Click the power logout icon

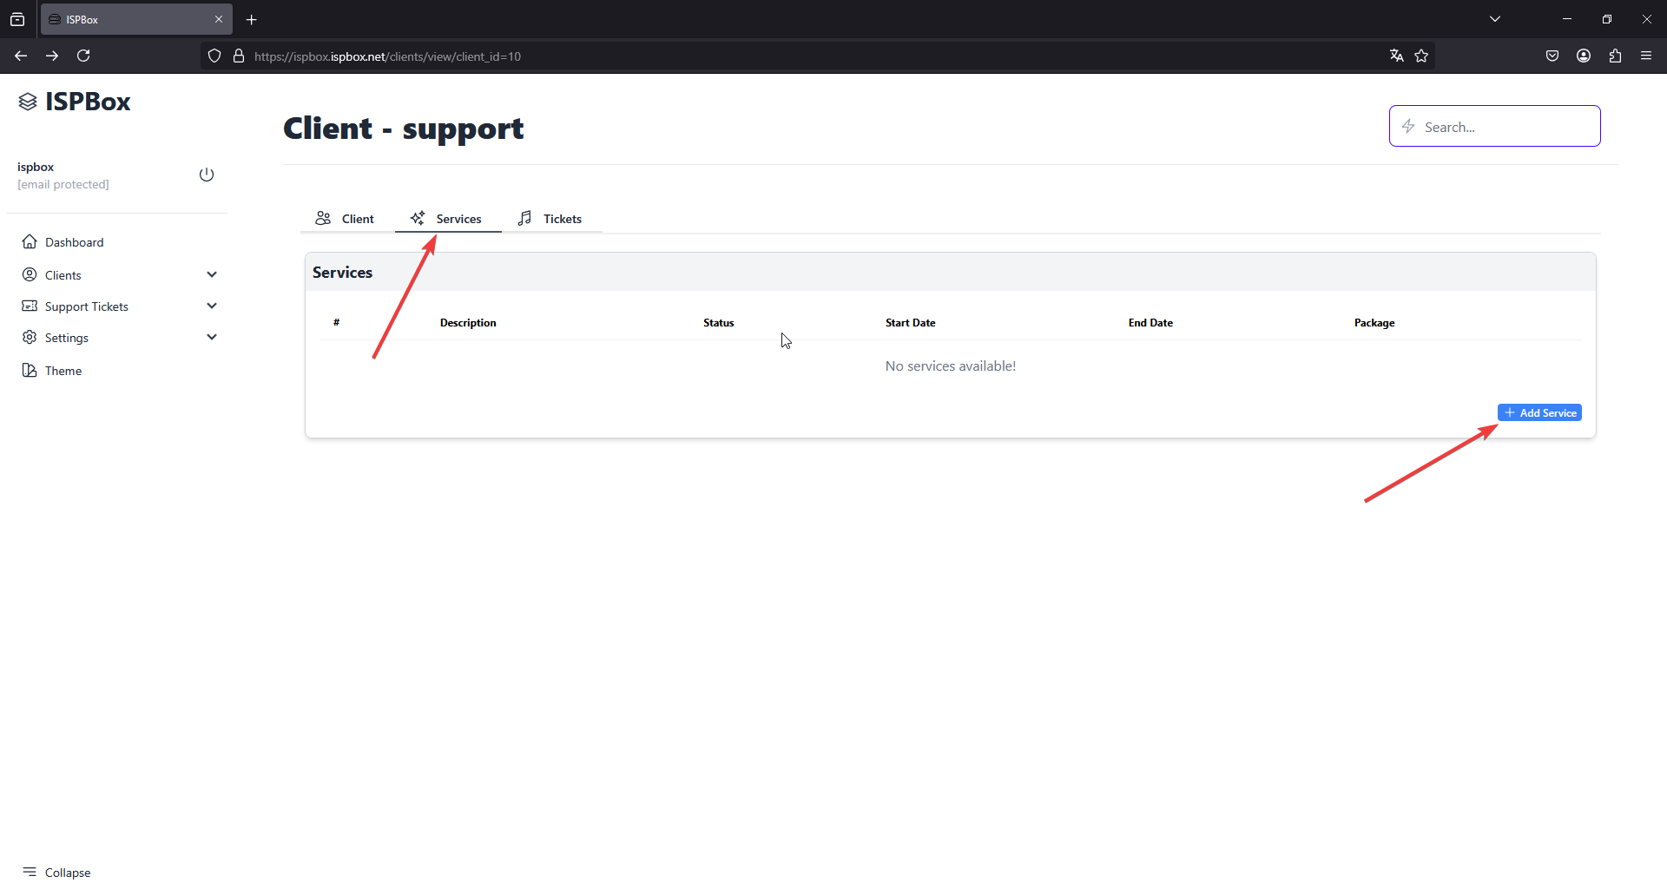[207, 175]
